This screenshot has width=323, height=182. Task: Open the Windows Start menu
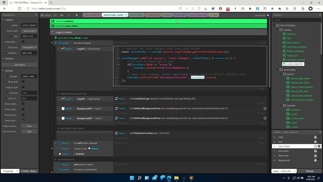point(132,177)
